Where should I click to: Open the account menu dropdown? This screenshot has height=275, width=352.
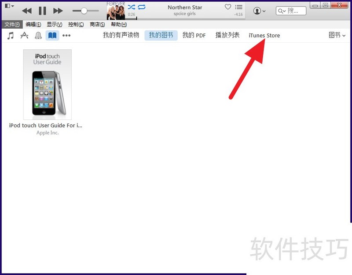(259, 11)
